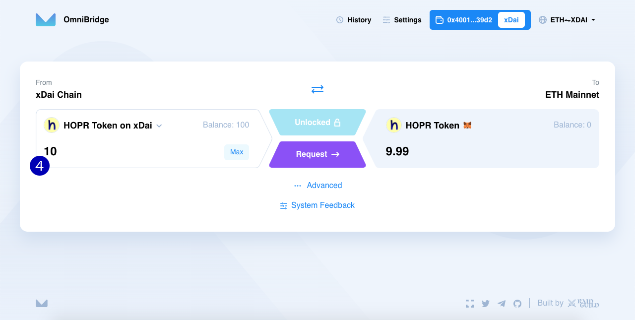Open the Raid Guild link in the footer
635x320 pixels.
(583, 303)
